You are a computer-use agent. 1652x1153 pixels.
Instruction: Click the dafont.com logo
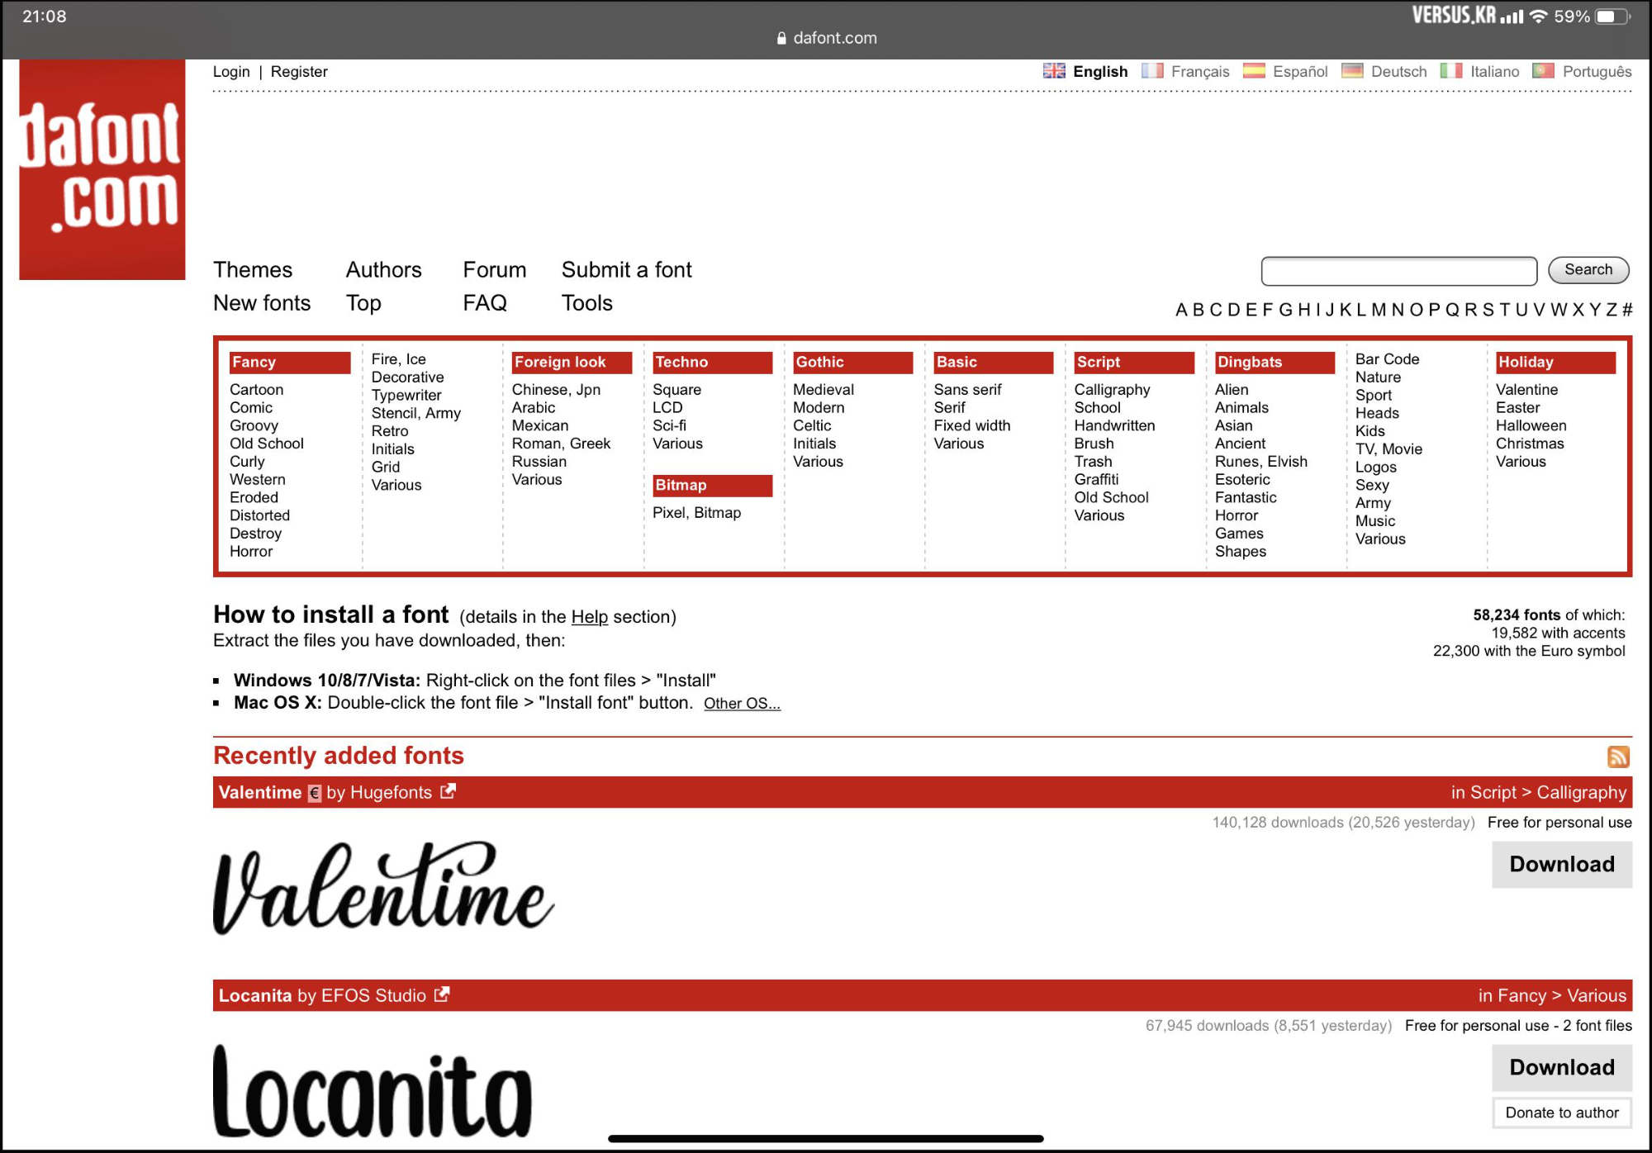point(102,169)
